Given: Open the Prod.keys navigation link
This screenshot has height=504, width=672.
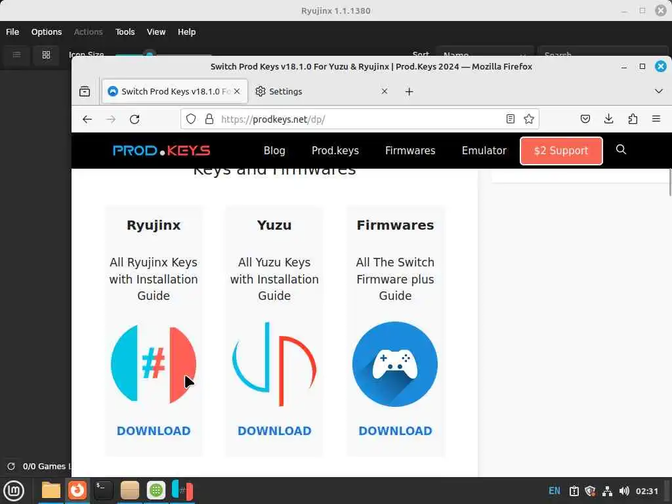Looking at the screenshot, I should [x=335, y=150].
